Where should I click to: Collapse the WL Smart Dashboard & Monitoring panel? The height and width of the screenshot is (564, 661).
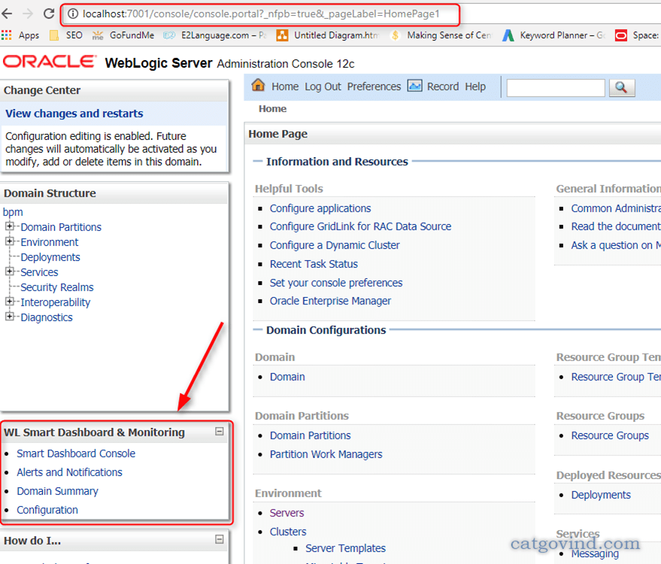(219, 432)
